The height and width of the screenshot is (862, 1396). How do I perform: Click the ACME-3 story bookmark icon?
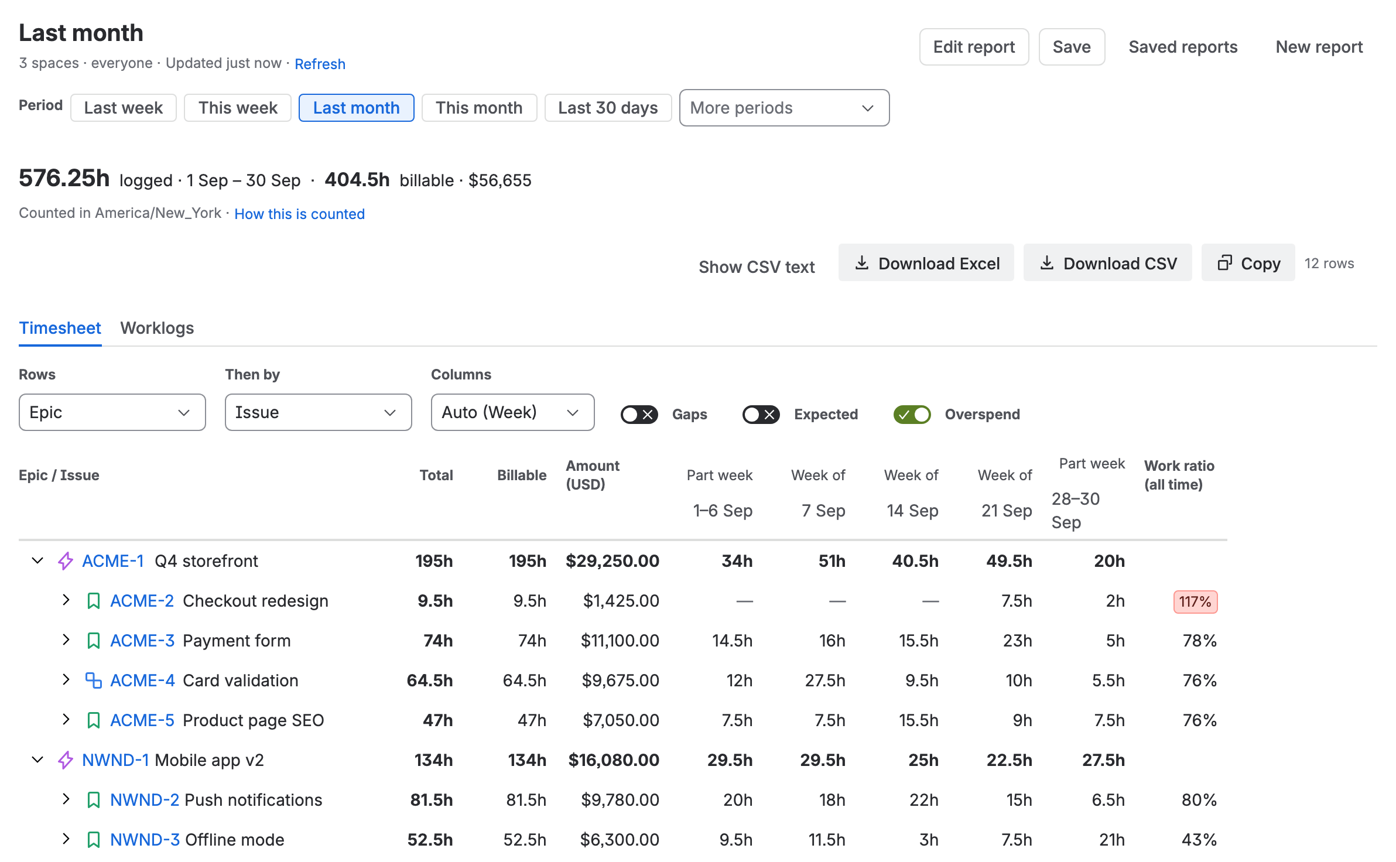point(94,641)
